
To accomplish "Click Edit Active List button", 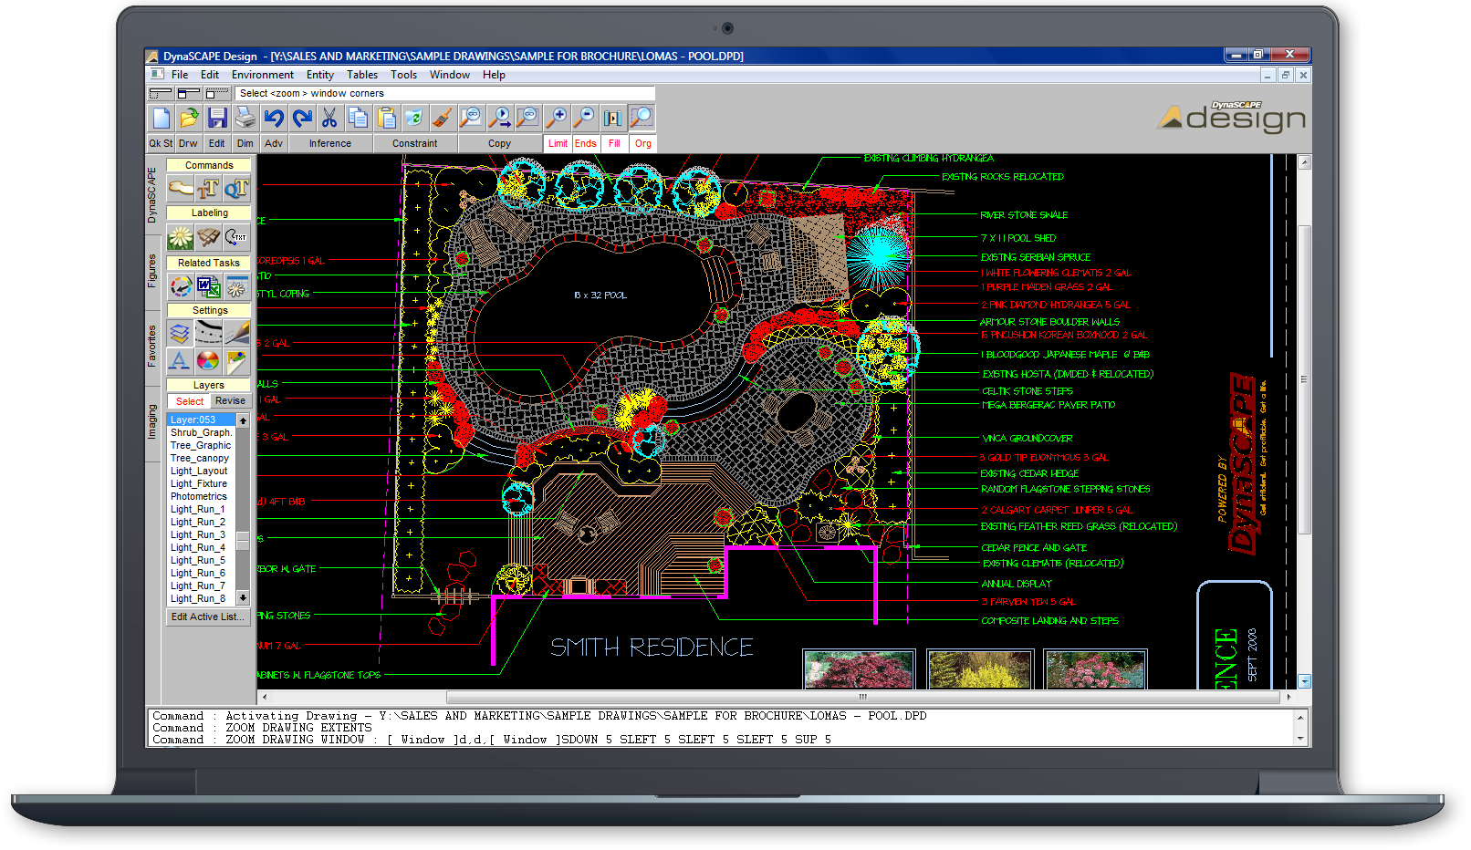I will tap(208, 617).
